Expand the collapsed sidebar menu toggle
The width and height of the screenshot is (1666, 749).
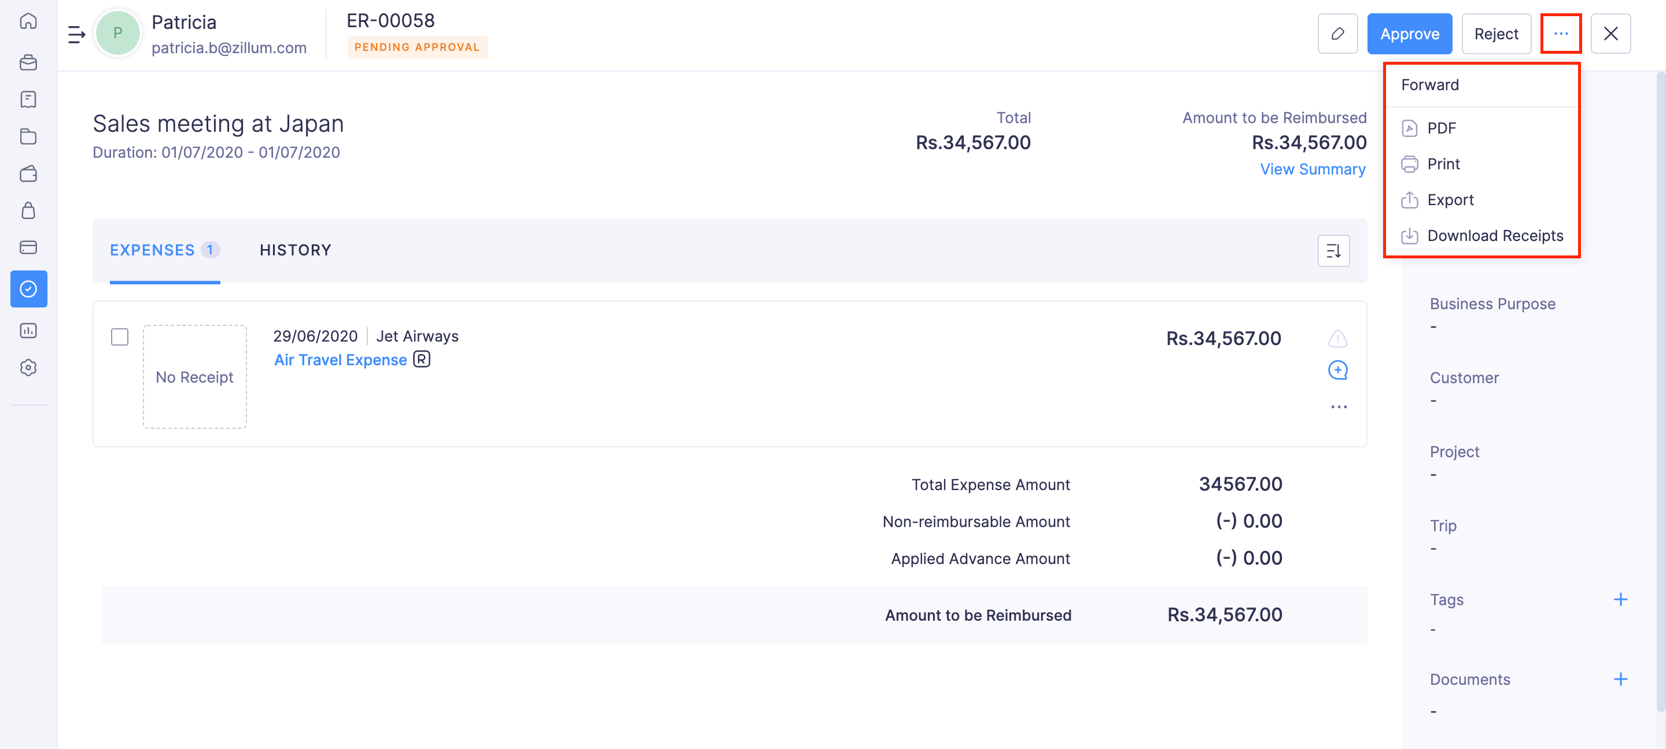coord(76,34)
